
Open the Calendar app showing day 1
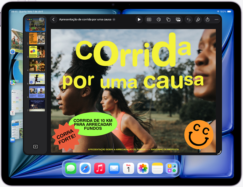tap(128, 168)
